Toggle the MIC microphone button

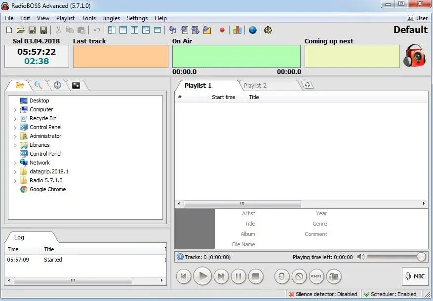click(x=415, y=276)
